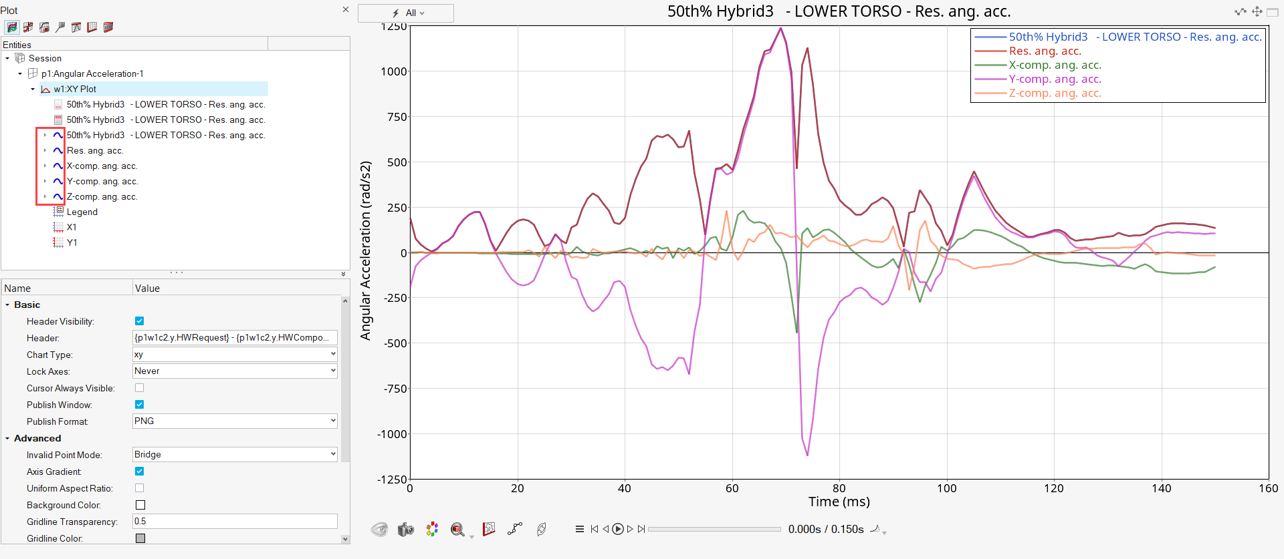The width and height of the screenshot is (1284, 559).
Task: Open the Chart Type dropdown
Action: click(x=235, y=355)
